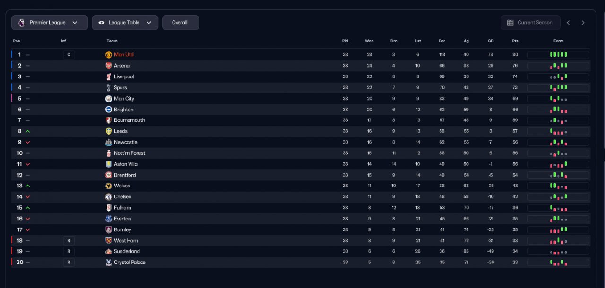
Task: Open the Brighton team link
Action: [123, 110]
